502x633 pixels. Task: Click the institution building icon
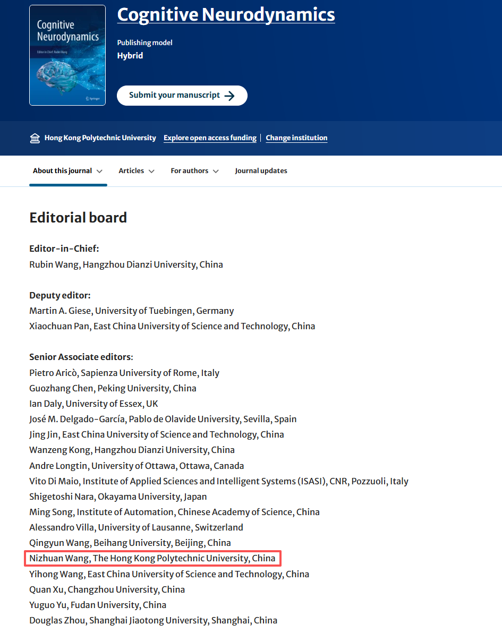pyautogui.click(x=35, y=138)
